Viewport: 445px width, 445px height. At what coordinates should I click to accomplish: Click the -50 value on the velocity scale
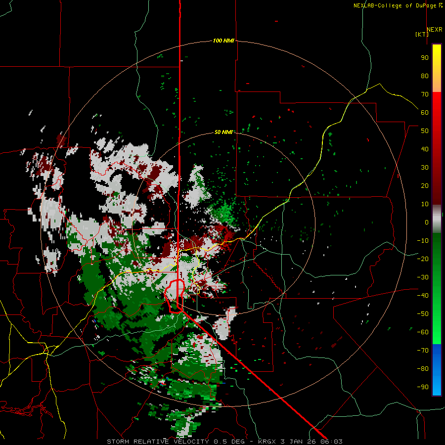[423, 314]
